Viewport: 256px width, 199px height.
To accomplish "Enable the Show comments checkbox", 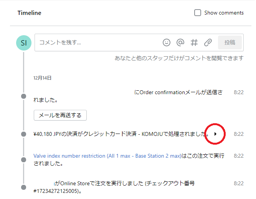I will pyautogui.click(x=198, y=13).
